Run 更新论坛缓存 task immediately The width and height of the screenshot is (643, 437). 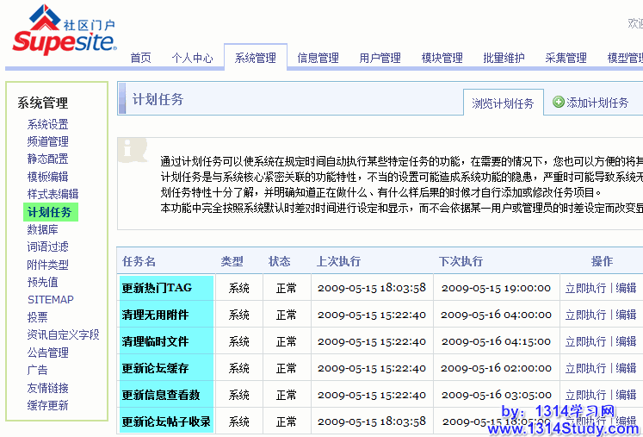point(585,368)
